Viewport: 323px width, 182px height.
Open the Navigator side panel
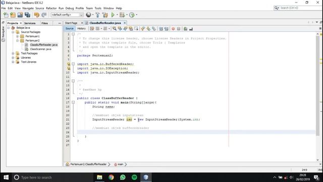[3, 34]
